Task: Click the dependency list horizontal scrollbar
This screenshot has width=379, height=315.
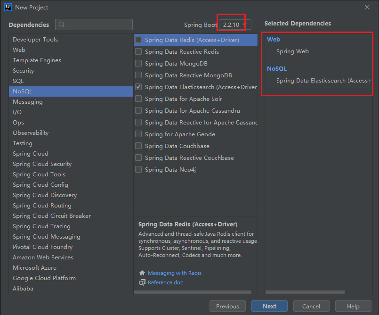Action: coord(193,292)
